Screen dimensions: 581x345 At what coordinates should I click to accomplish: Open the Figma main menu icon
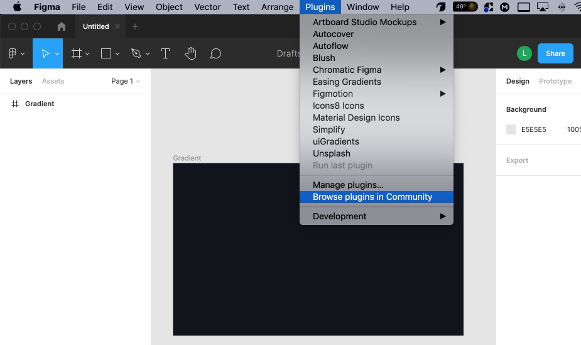pos(12,53)
